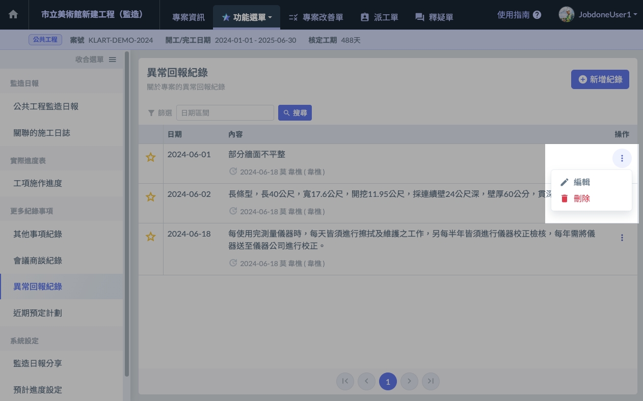Click the 新增紀錄 button
Screen dimensions: 643x401
[x=600, y=79]
